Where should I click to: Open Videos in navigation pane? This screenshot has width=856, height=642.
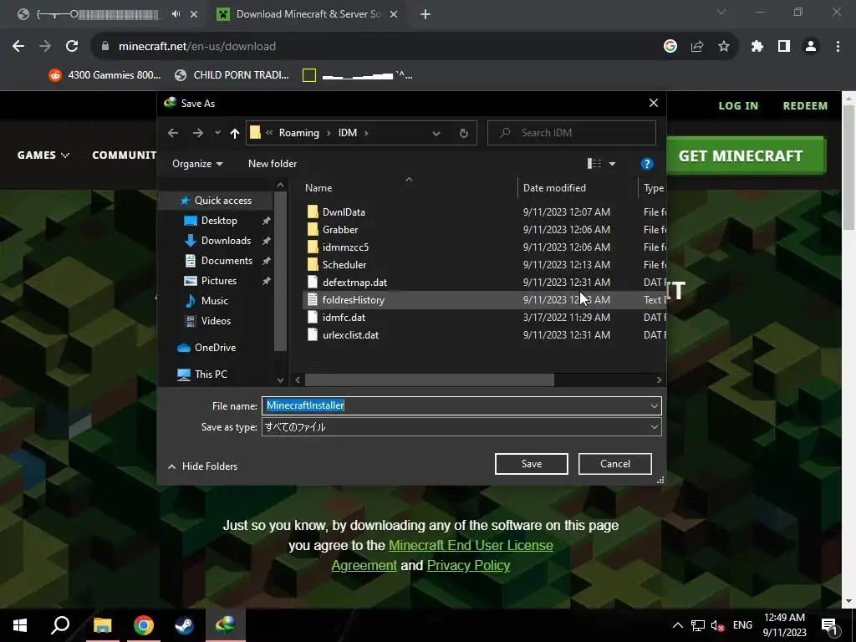(216, 320)
